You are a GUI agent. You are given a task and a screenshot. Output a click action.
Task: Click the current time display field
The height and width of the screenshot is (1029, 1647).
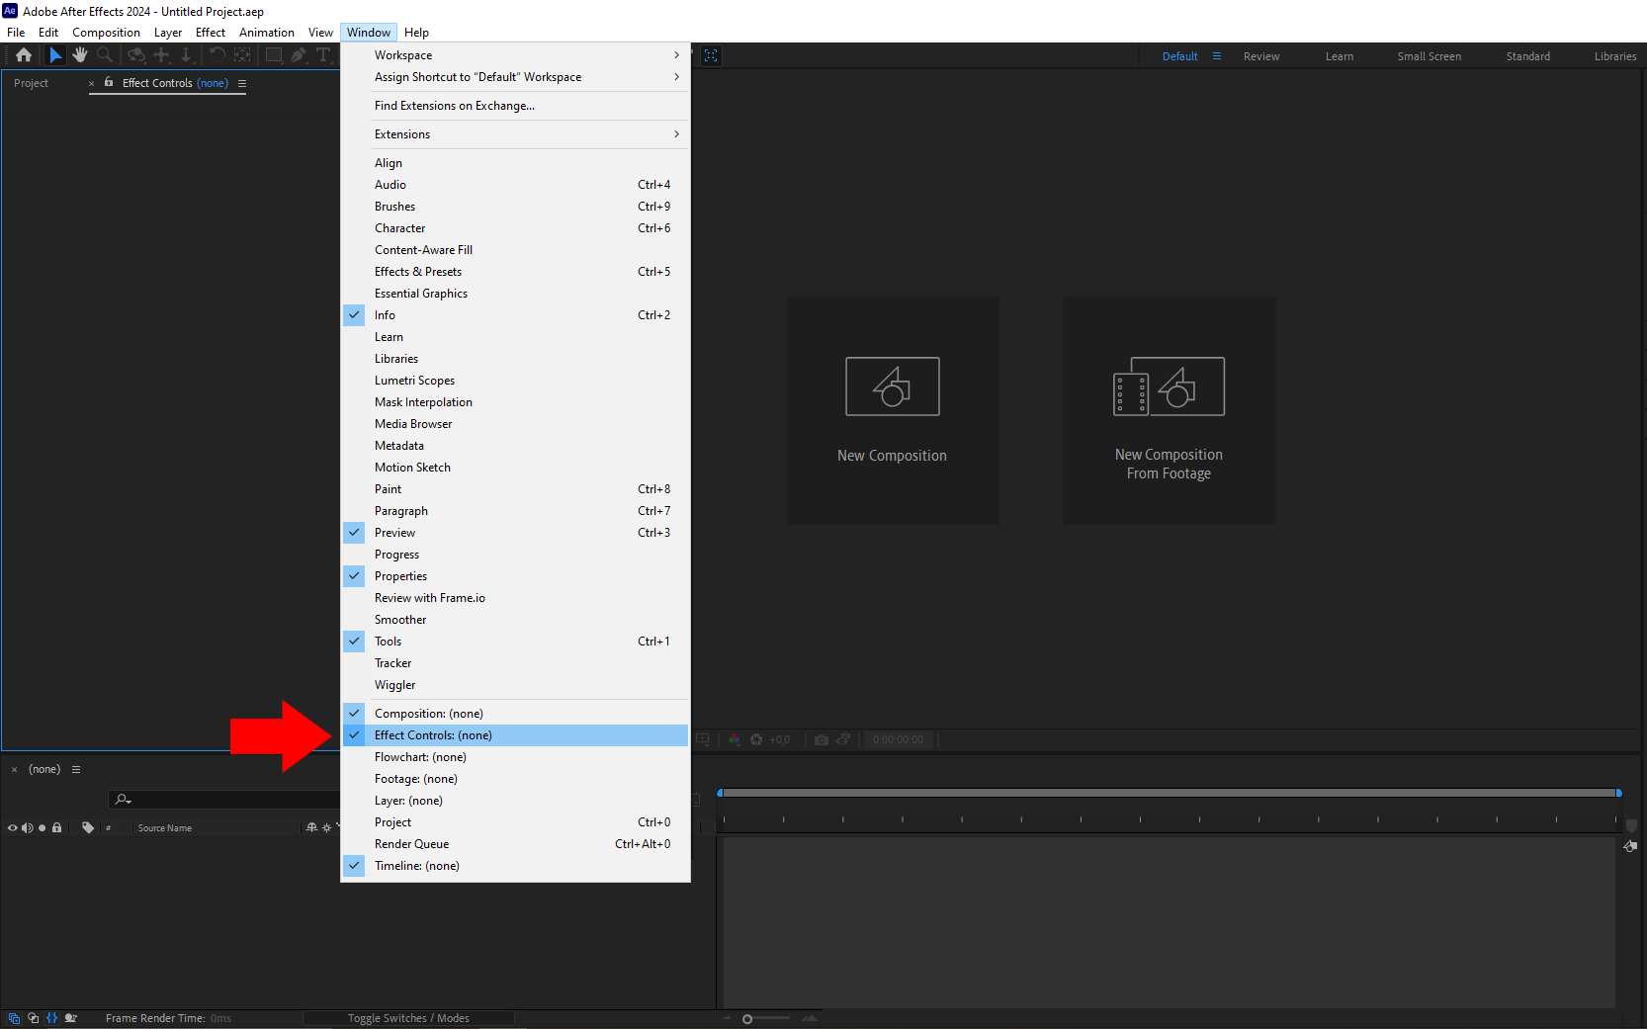tap(898, 738)
